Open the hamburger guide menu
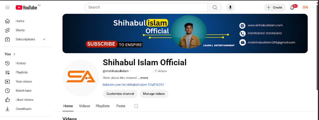The height and width of the screenshot is (120, 319). pos(7,7)
